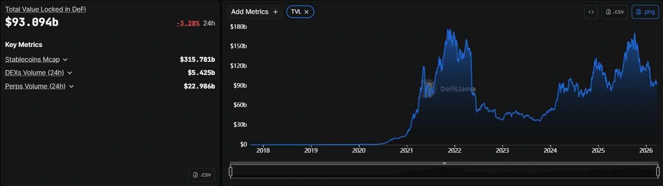This screenshot has height=186, width=663.
Task: Click the 2018 label on the x-axis
Action: point(263,151)
